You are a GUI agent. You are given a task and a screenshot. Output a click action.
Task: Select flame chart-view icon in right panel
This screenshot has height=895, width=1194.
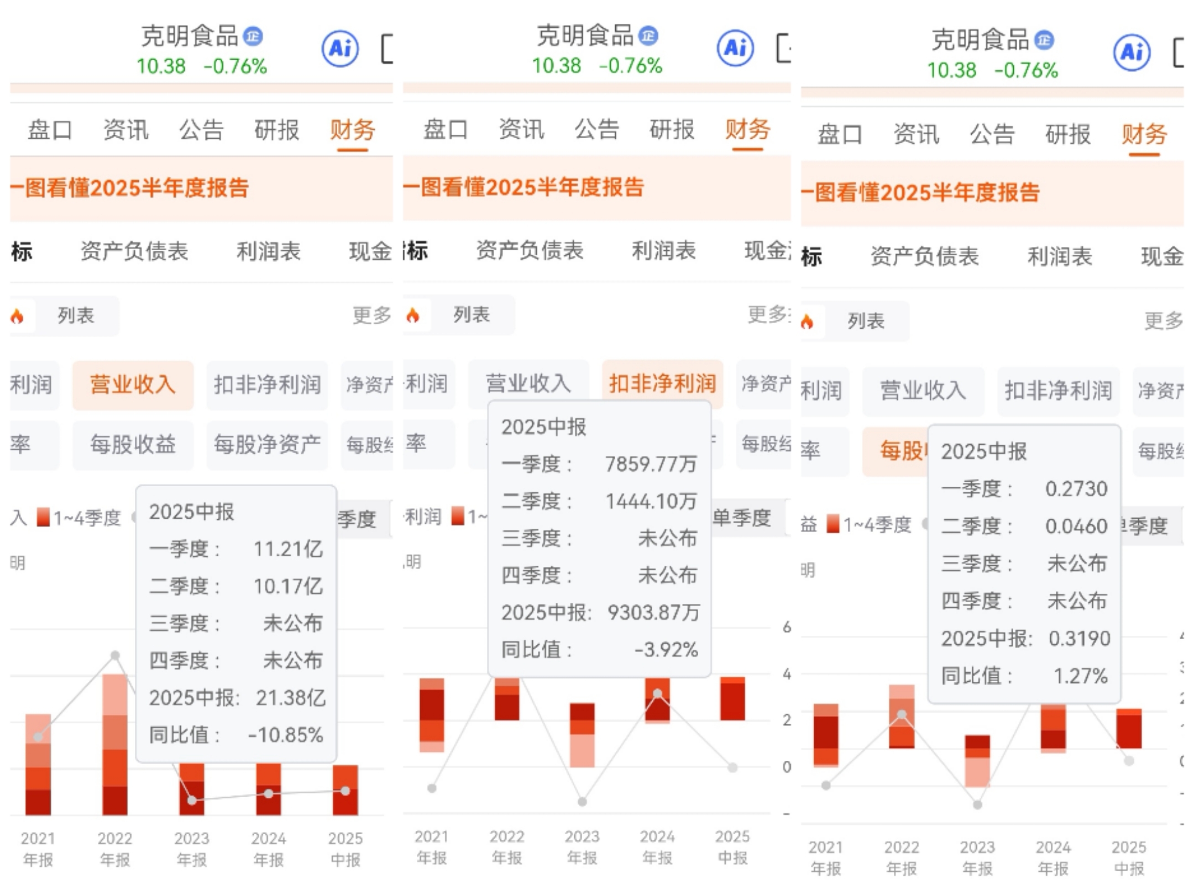tap(808, 322)
